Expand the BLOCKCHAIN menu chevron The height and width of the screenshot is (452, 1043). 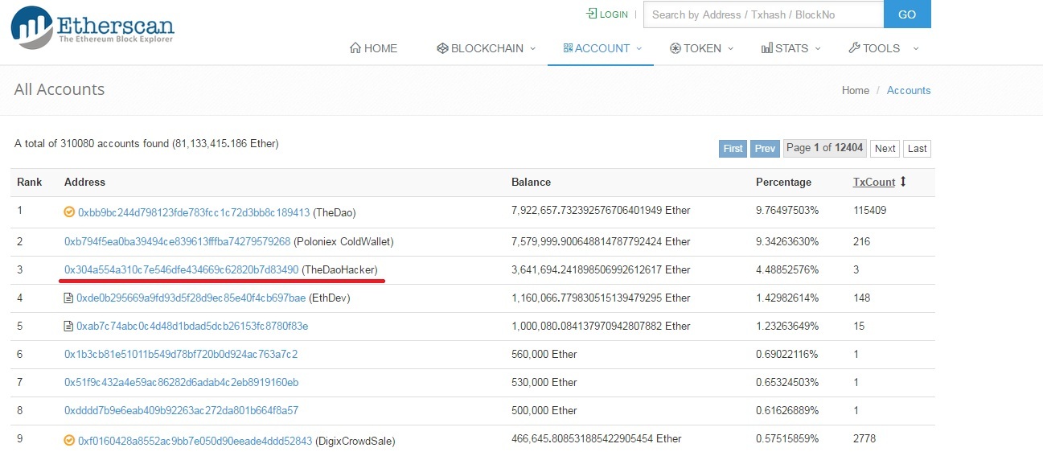click(532, 48)
